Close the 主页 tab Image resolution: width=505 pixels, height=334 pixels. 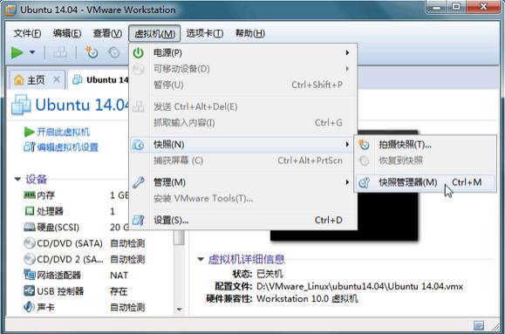coord(57,79)
